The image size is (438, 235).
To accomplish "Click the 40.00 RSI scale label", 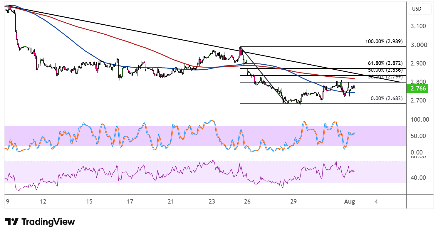I will click(419, 178).
